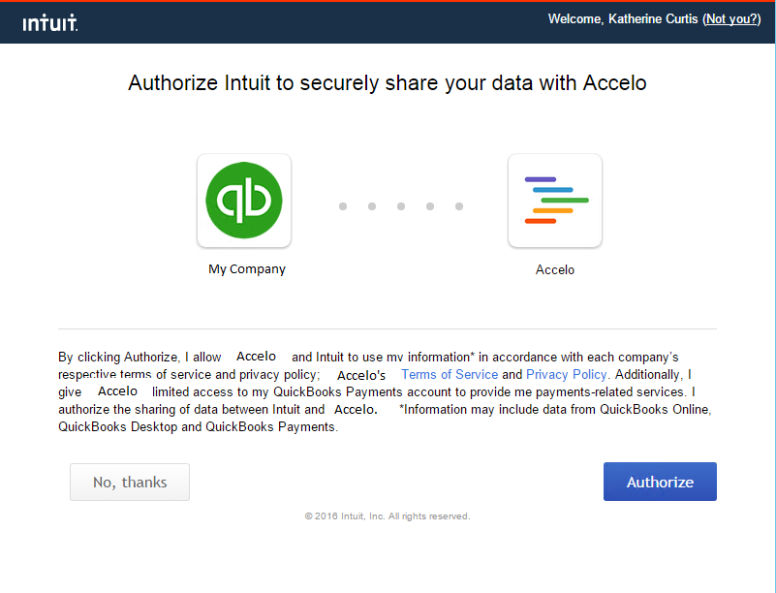Viewport: 776px width, 593px height.
Task: Click the middle dot in the connection indicator
Action: point(400,206)
